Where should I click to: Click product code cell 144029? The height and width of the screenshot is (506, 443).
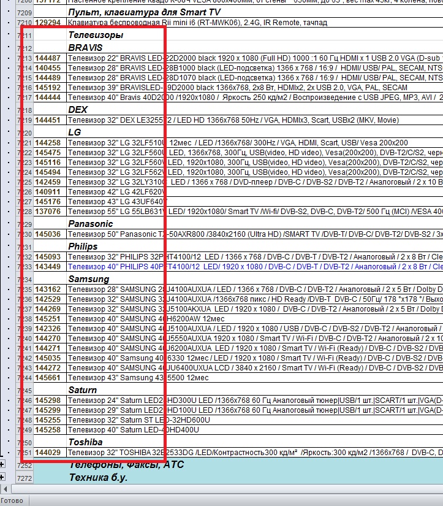click(x=50, y=453)
